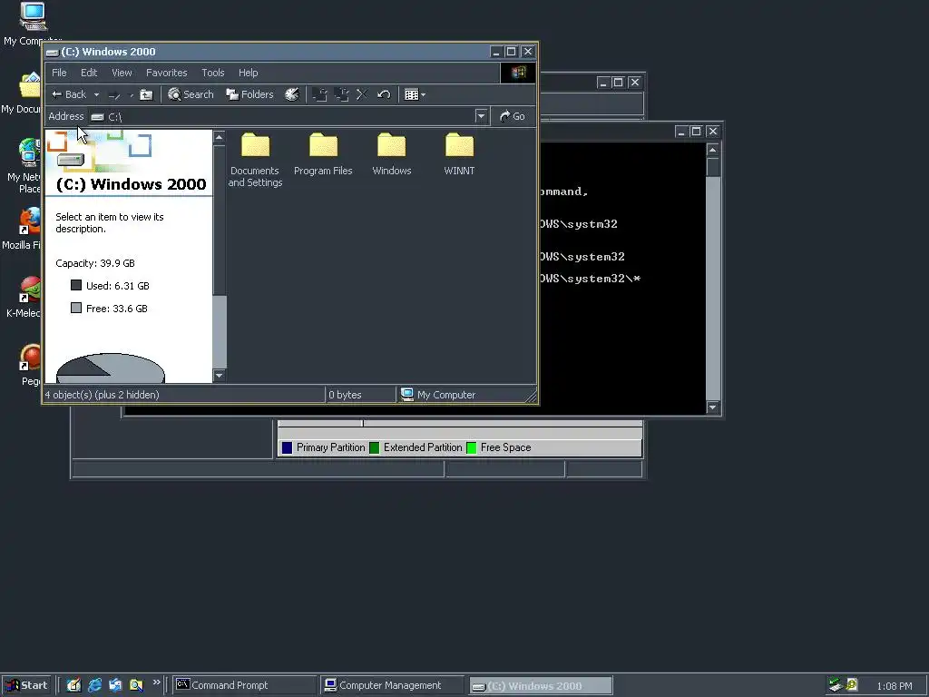The width and height of the screenshot is (929, 697).
Task: Click the Free space color box
Action: 76,308
